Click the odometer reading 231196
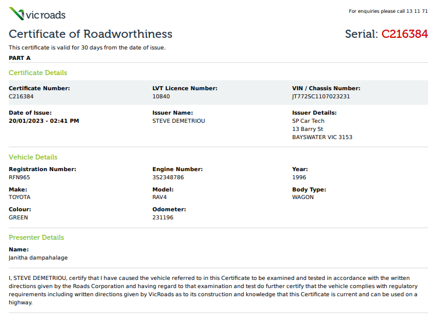This screenshot has height=316, width=438. 163,218
